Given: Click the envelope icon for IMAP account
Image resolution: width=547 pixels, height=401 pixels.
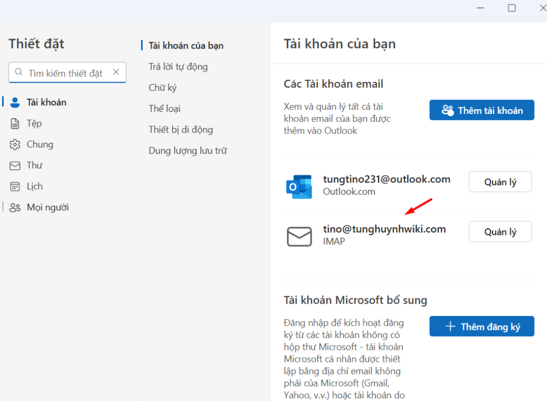Looking at the screenshot, I should coord(299,236).
